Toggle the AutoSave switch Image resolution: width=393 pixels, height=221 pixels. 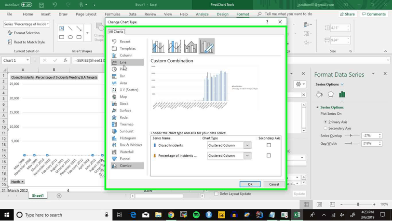(x=27, y=5)
